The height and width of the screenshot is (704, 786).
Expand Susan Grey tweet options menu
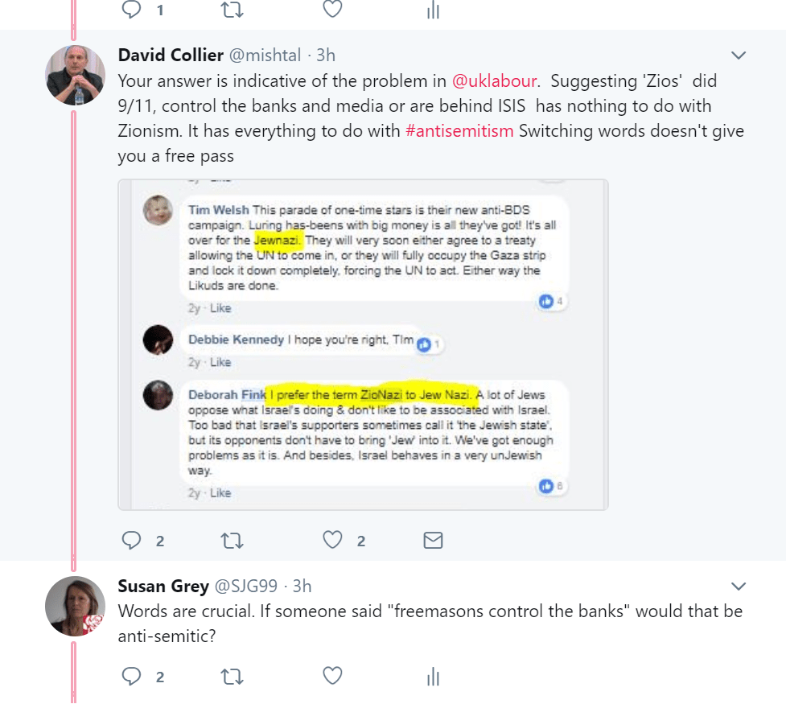click(738, 586)
